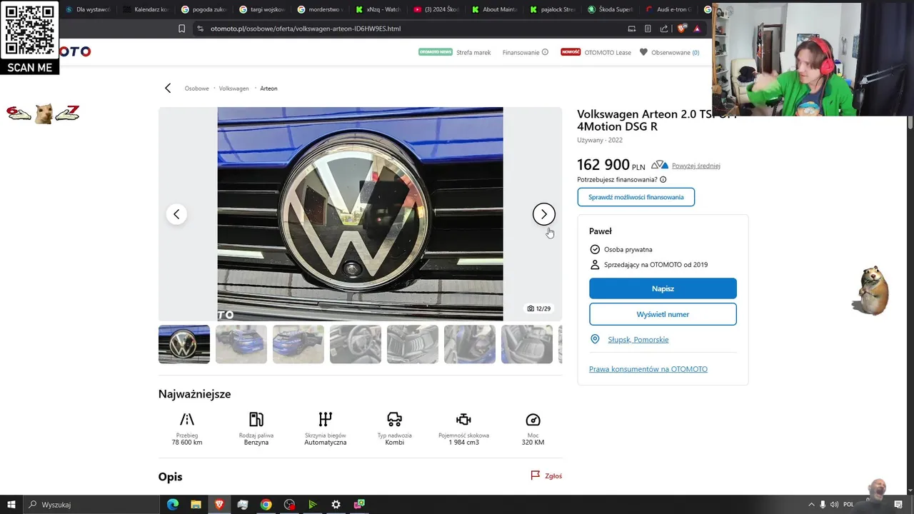This screenshot has width=914, height=514.
Task: Click the Finansowanie info icon
Action: coord(545,52)
